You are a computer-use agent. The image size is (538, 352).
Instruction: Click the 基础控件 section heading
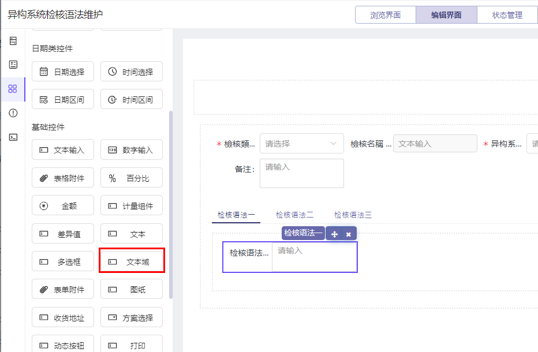(48, 127)
